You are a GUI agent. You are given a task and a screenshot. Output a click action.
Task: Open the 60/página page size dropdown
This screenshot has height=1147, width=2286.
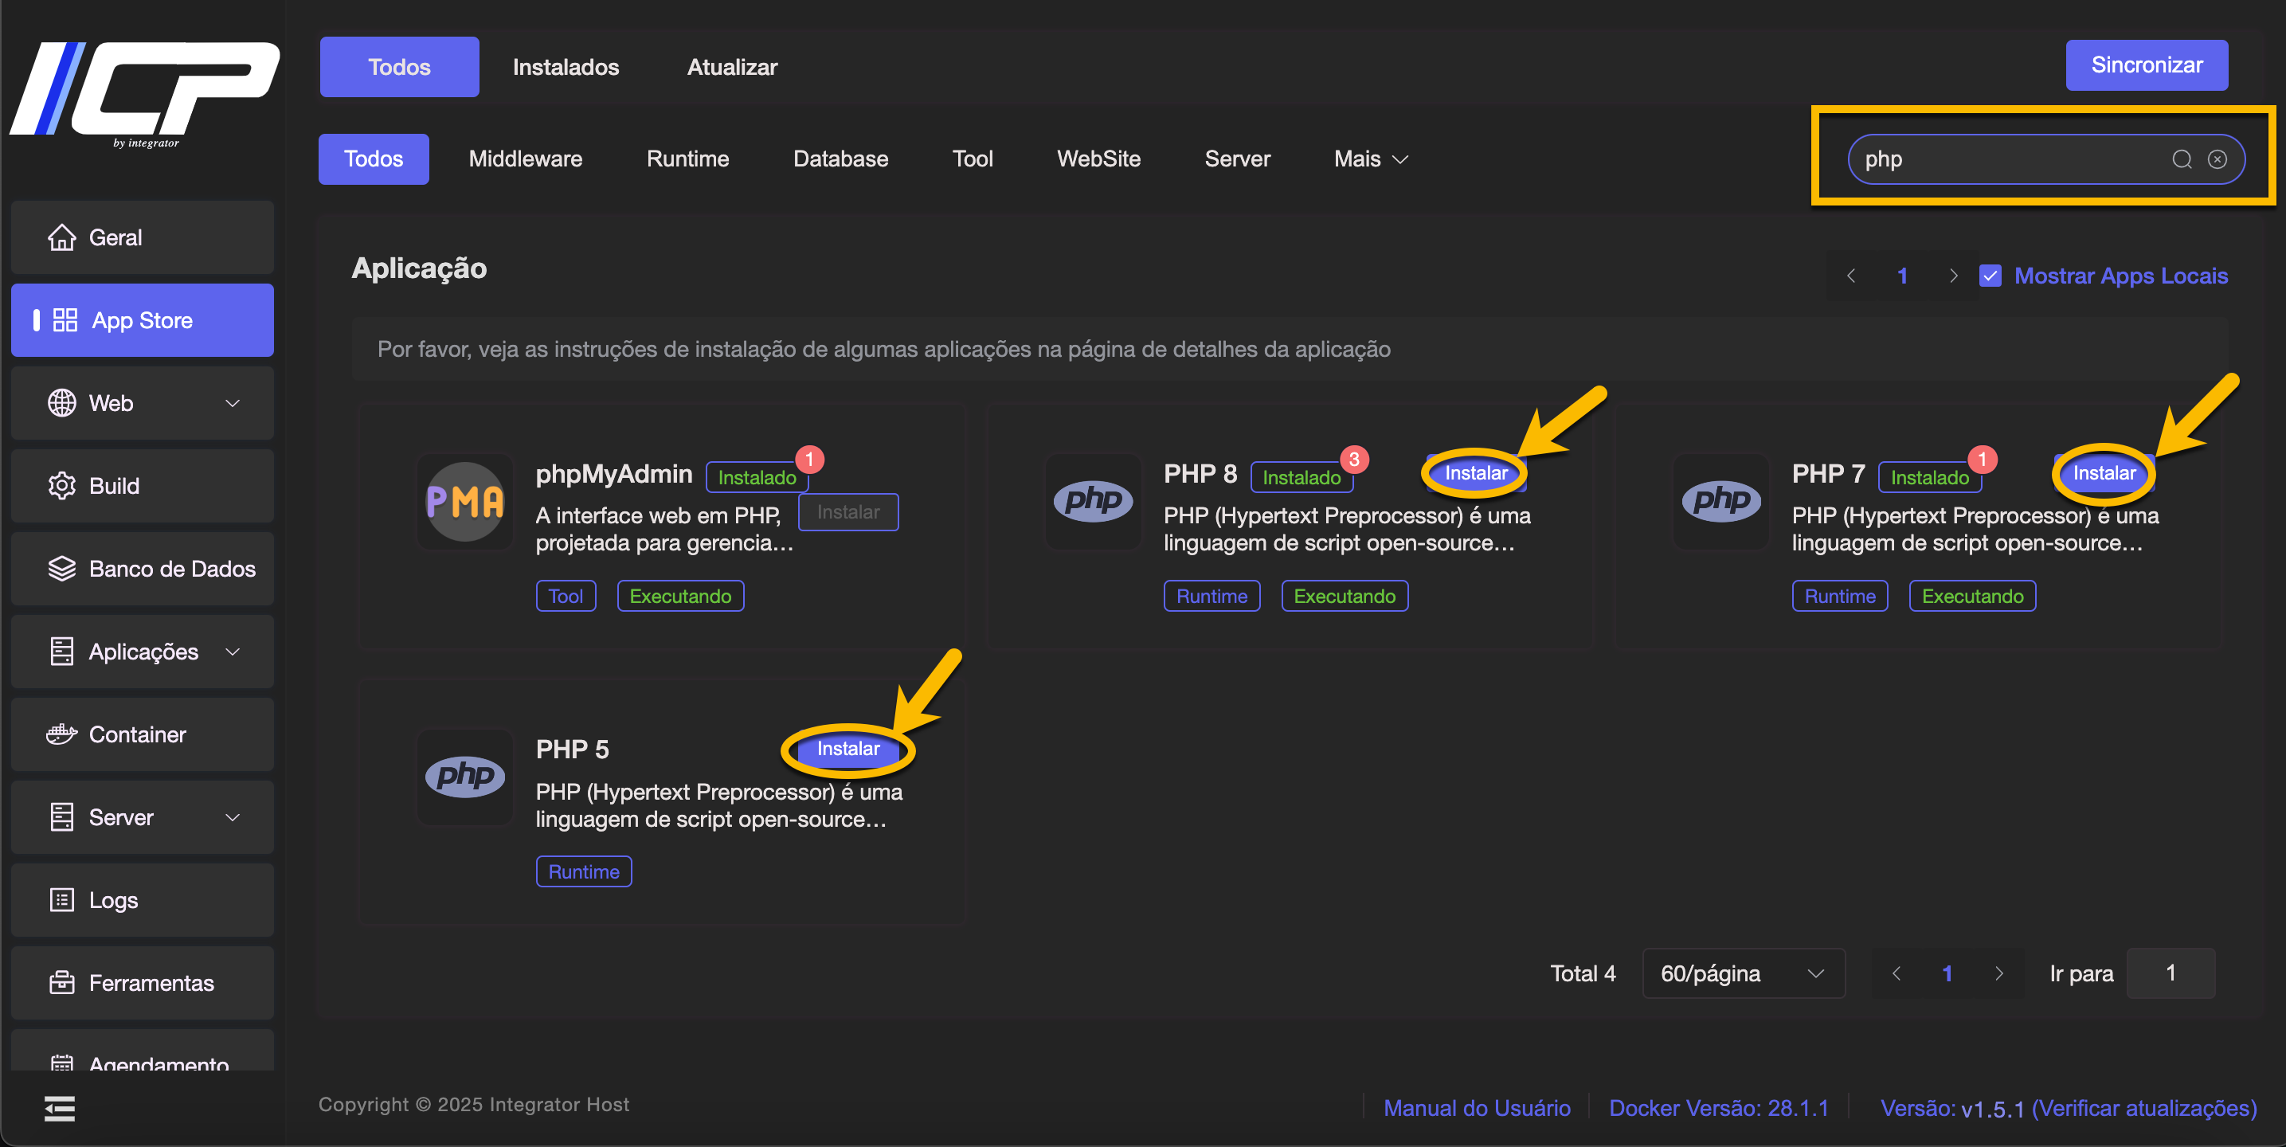(x=1743, y=973)
